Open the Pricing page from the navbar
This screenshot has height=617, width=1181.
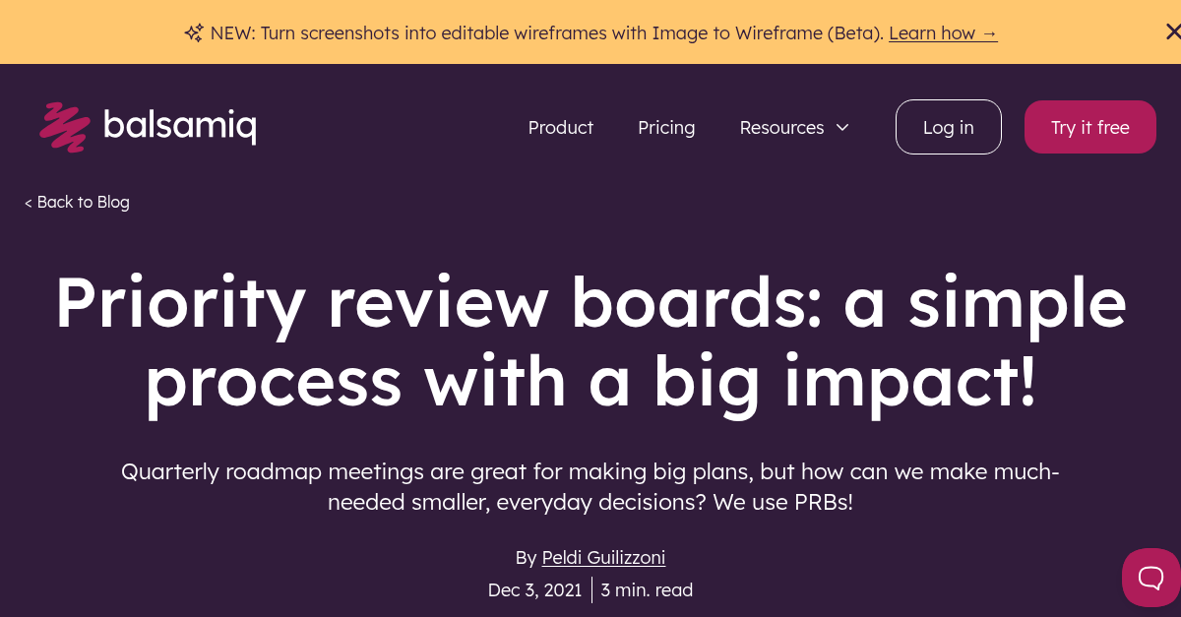point(666,127)
